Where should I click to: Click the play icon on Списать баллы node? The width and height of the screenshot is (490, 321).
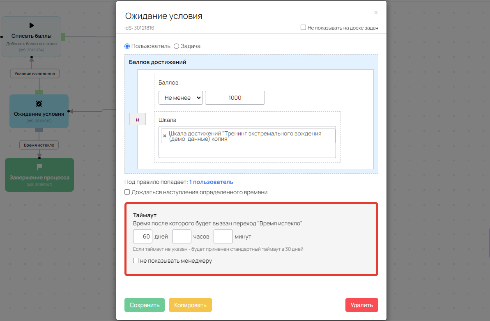pos(32,25)
